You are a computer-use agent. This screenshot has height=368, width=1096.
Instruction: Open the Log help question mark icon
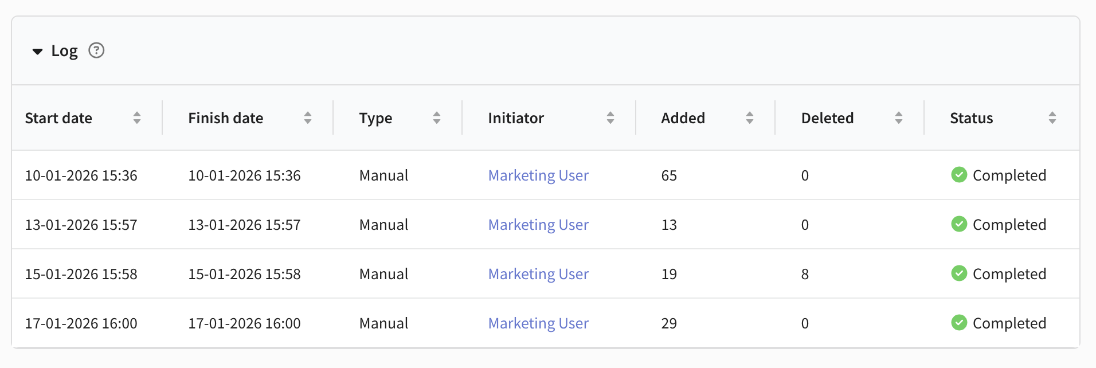(96, 50)
